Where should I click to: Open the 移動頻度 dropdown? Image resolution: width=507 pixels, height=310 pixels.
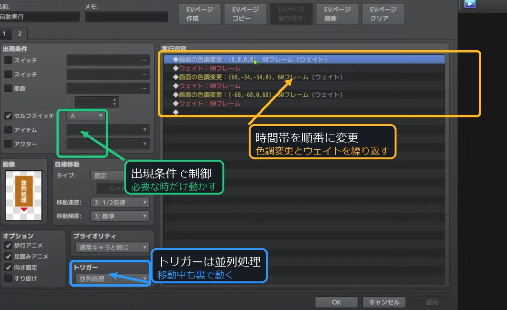(120, 216)
